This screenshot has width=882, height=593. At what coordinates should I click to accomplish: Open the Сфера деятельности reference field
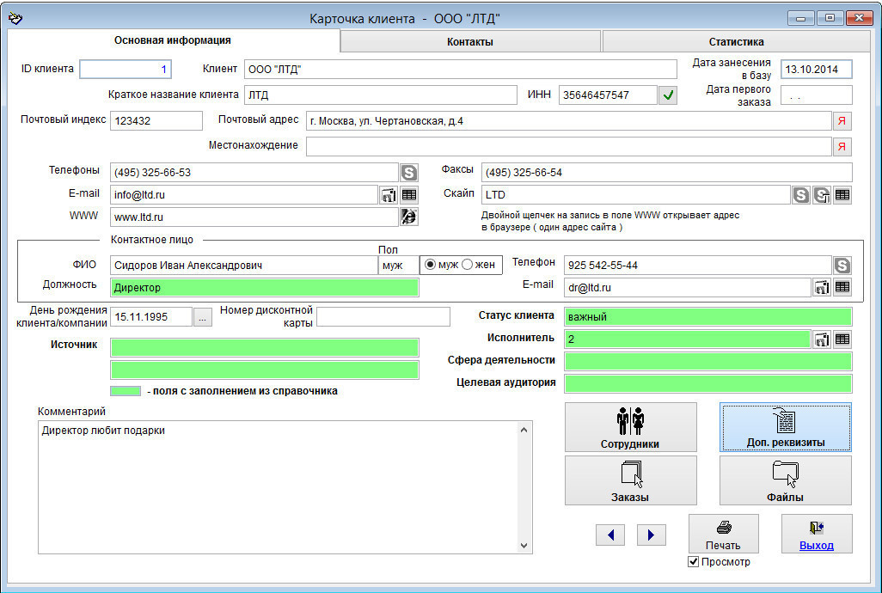pyautogui.click(x=707, y=361)
